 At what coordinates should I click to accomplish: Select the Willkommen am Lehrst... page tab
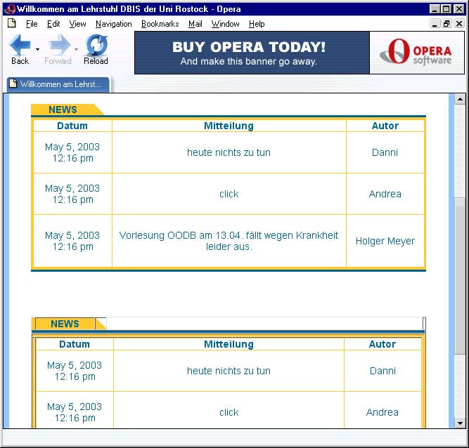[x=59, y=84]
